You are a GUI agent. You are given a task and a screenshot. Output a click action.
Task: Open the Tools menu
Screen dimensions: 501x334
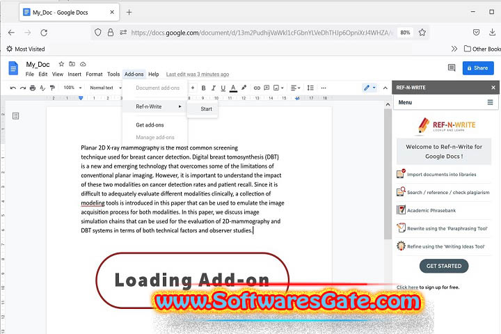113,74
